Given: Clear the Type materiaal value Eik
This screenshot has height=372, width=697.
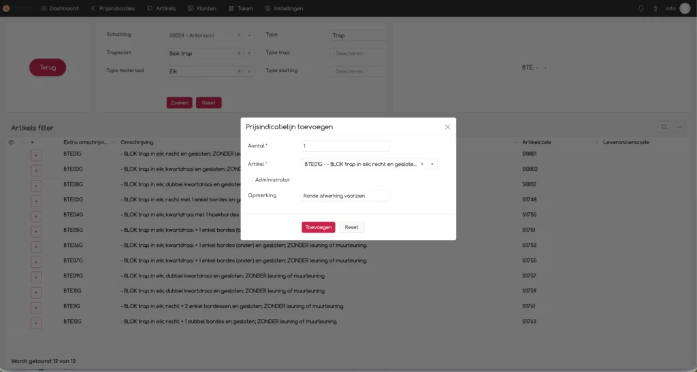Looking at the screenshot, I should tap(239, 71).
